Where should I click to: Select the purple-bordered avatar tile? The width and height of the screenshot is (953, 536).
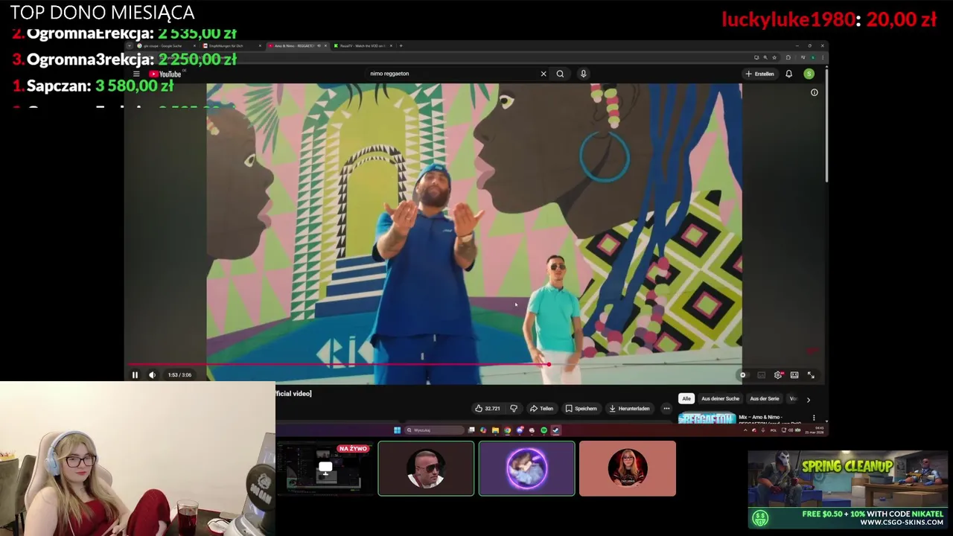(526, 468)
